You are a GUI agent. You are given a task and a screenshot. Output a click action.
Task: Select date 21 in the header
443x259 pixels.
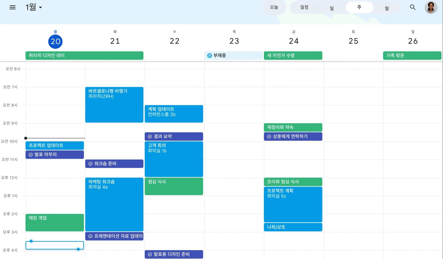[115, 41]
